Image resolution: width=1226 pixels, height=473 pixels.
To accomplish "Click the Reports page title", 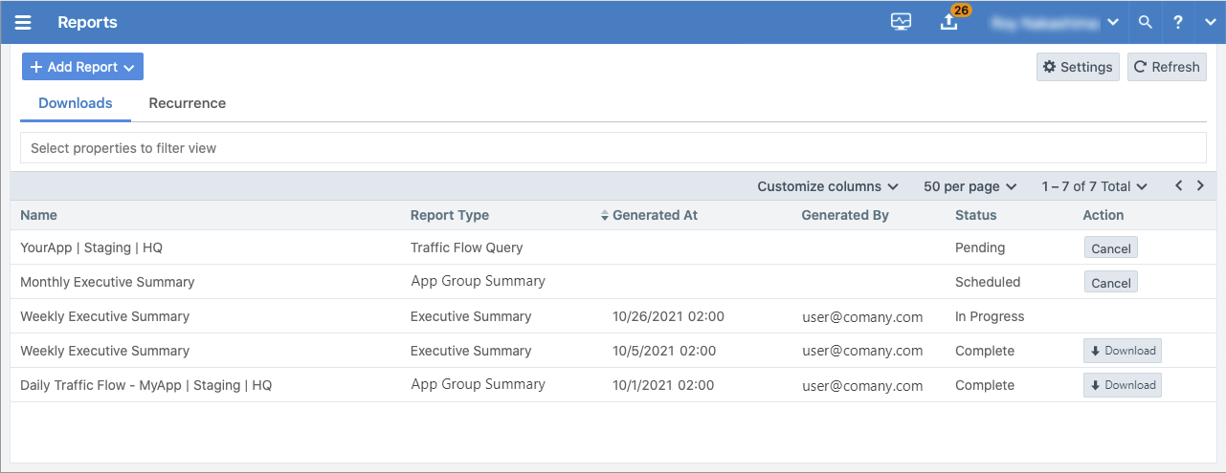I will pyautogui.click(x=87, y=22).
